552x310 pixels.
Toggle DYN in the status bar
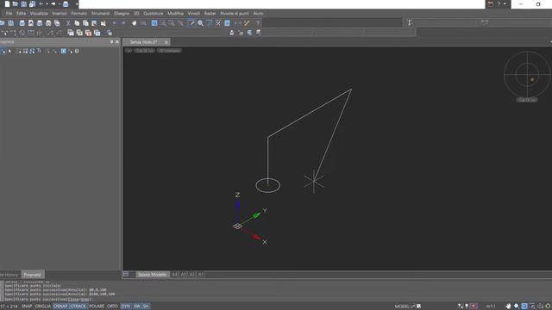pos(125,307)
